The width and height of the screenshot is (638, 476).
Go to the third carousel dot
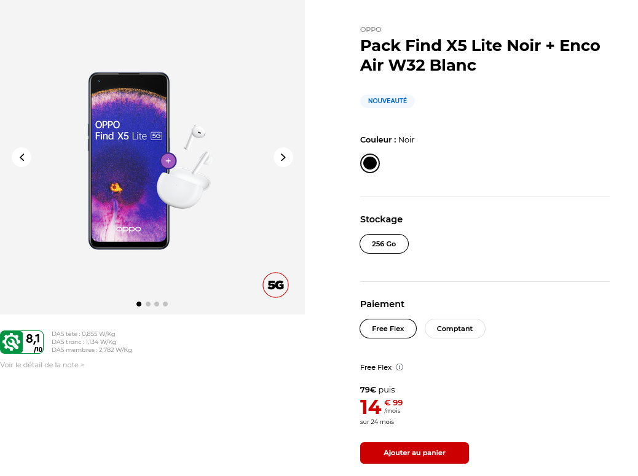157,304
